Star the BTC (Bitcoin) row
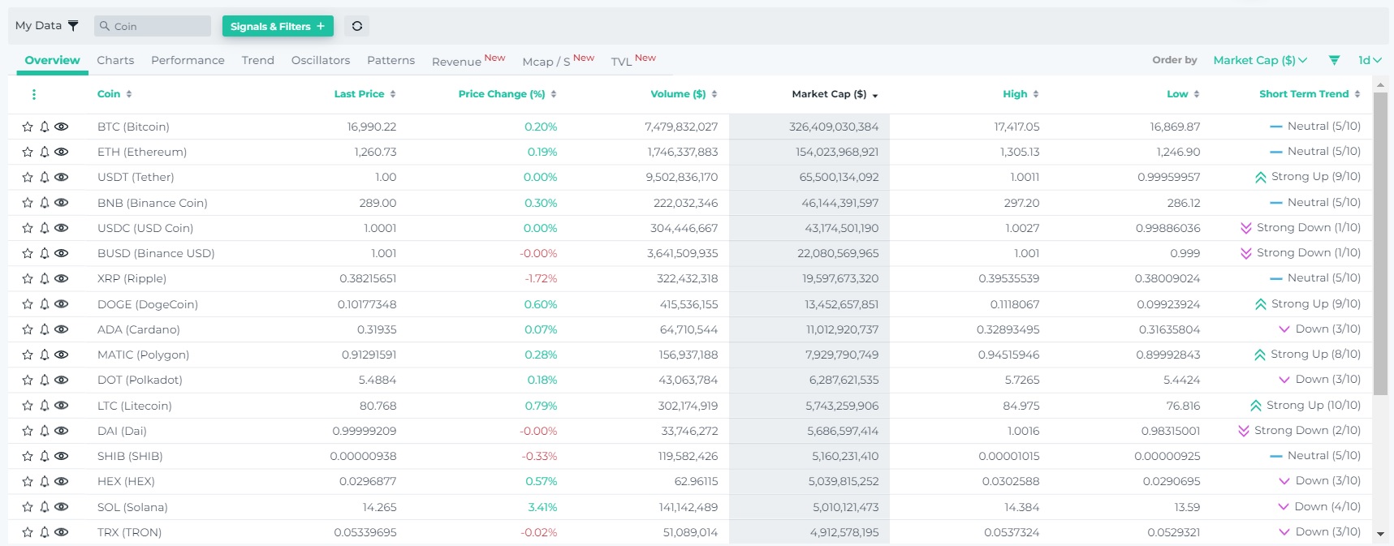This screenshot has width=1394, height=546. coord(28,127)
